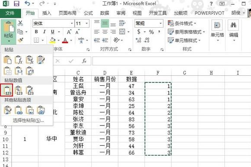The image size is (251, 167).
Task: Select paste transpose option
Action: click(30, 71)
